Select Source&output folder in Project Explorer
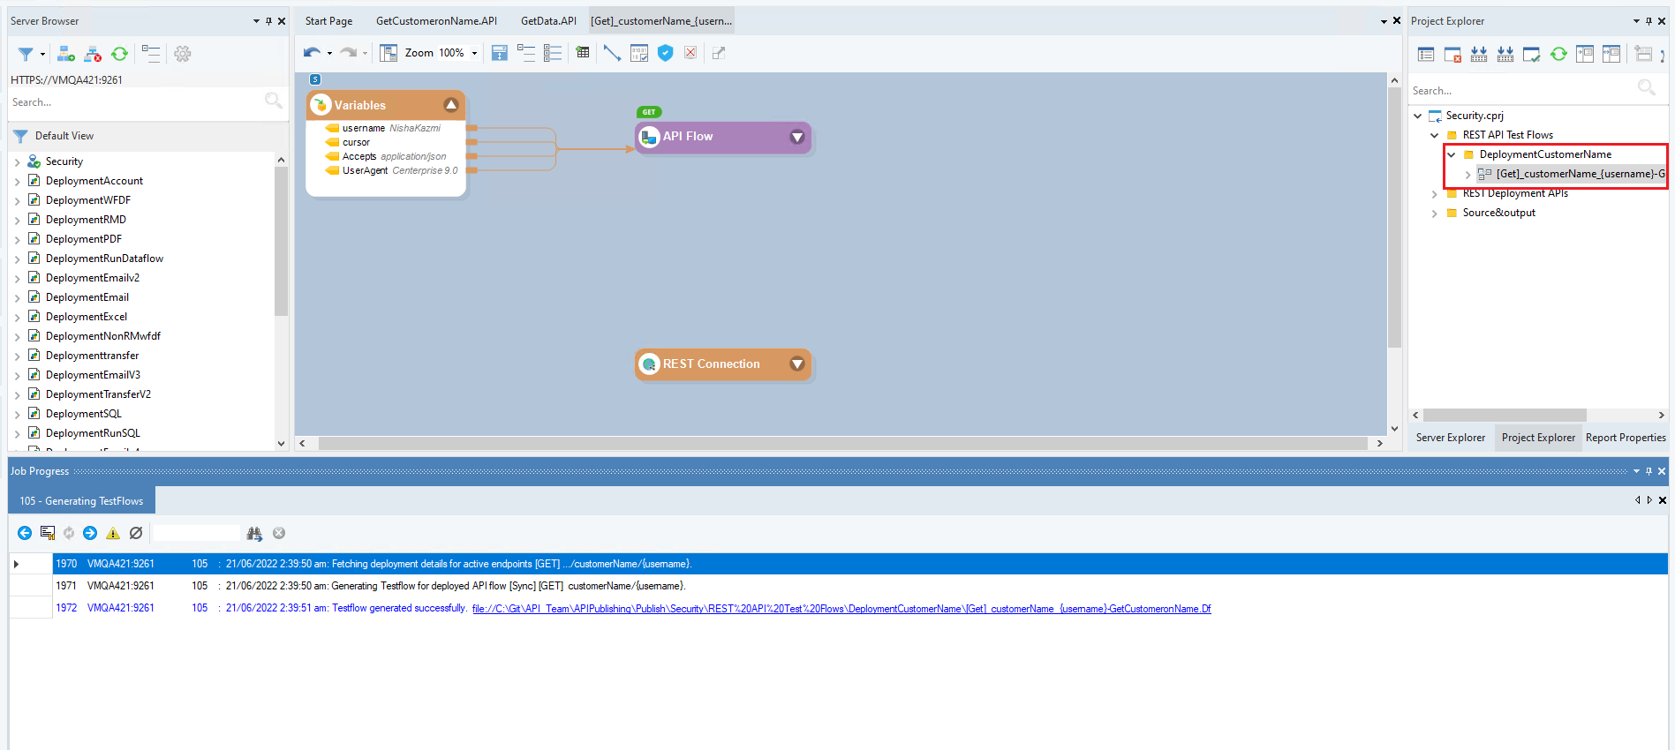 tap(1498, 213)
